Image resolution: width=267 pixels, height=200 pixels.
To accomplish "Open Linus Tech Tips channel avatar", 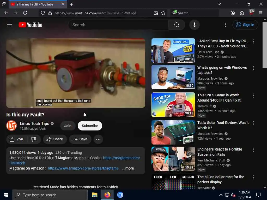I will [x=11, y=126].
